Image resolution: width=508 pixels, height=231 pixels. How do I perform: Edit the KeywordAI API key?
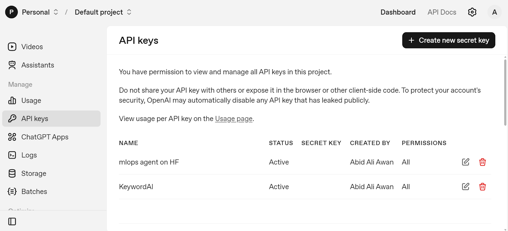(465, 187)
